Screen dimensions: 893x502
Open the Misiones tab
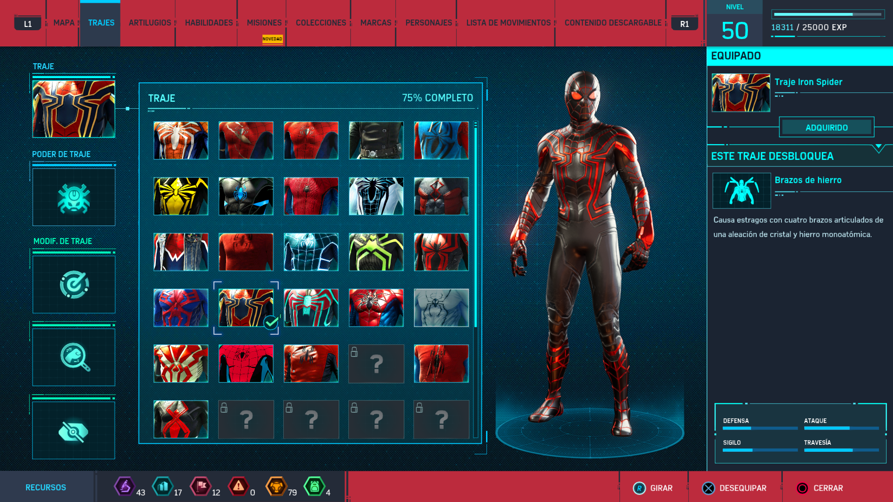264,23
